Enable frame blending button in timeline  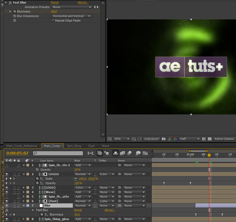click(x=122, y=153)
